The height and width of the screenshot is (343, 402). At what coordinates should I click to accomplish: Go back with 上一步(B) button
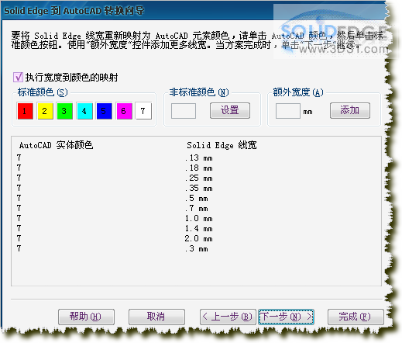click(x=228, y=317)
